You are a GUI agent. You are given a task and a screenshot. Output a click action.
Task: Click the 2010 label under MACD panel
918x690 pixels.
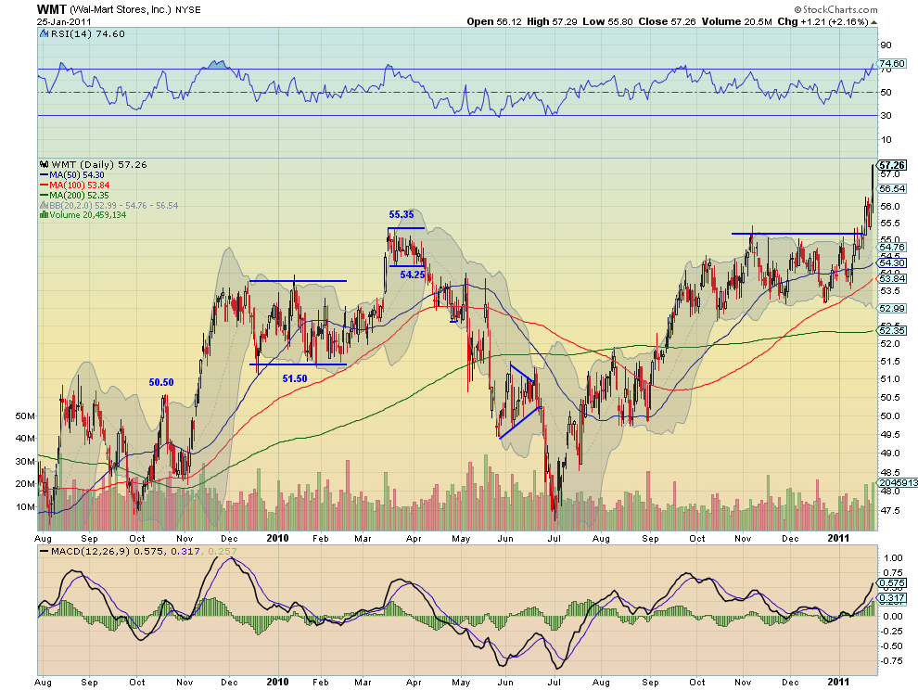[x=277, y=682]
